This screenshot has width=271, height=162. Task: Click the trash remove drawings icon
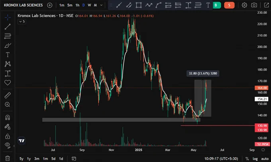8,158
